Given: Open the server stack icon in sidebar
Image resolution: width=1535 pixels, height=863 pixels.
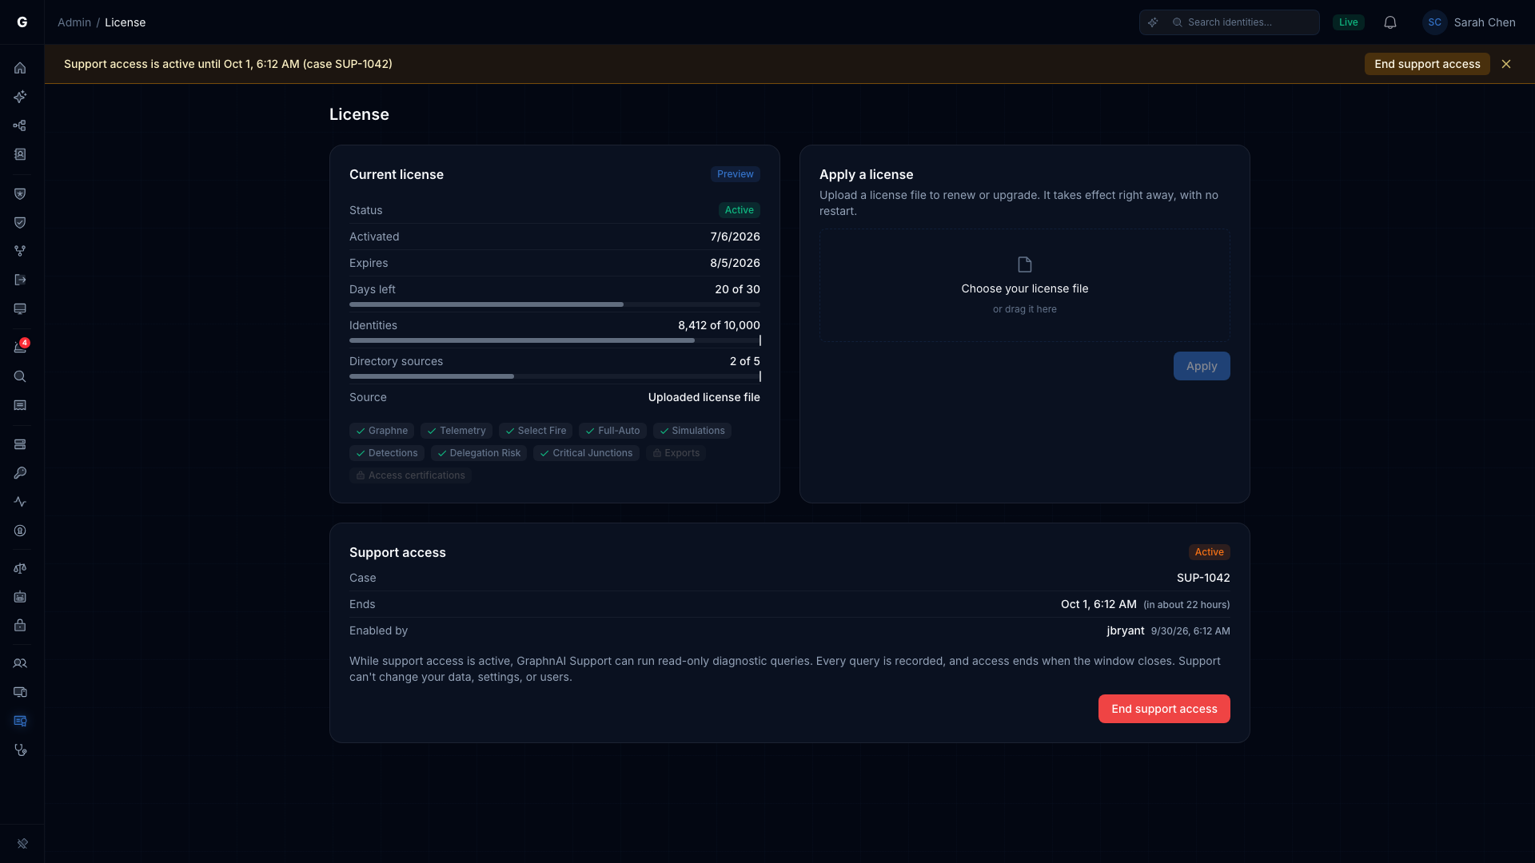Looking at the screenshot, I should 20,444.
